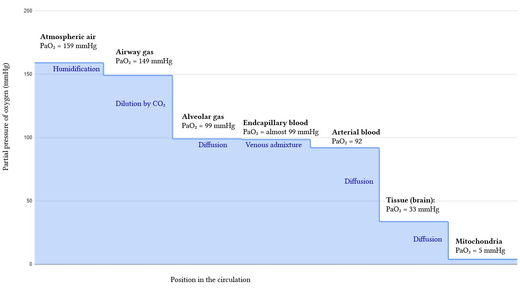Click the Diffusion label below Alveolar gas
Image resolution: width=520 pixels, height=295 pixels.
click(x=213, y=145)
